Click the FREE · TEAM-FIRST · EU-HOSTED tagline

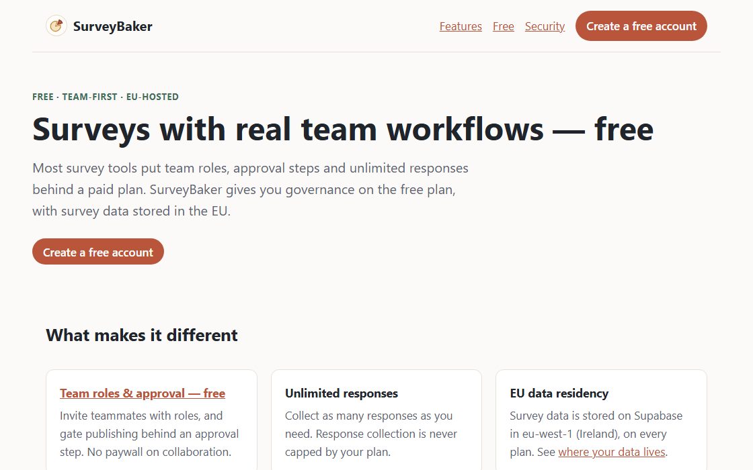pyautogui.click(x=106, y=97)
